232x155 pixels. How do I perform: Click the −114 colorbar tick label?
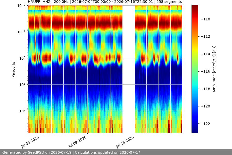pos(205,54)
